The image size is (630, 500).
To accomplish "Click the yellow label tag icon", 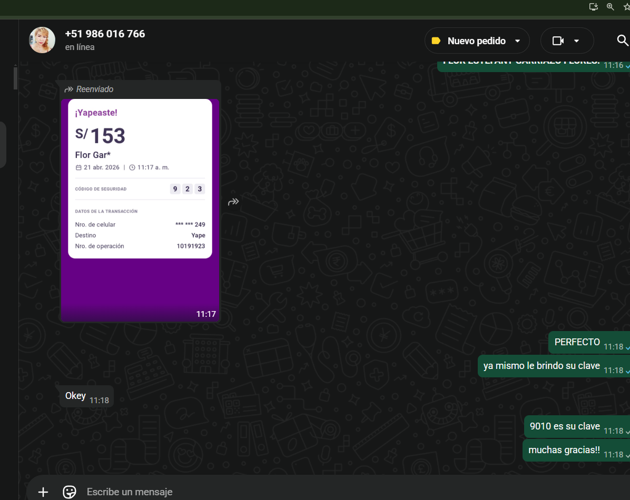I will click(x=436, y=41).
